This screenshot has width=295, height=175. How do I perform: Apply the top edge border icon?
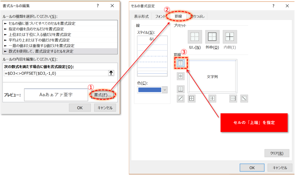(180, 63)
